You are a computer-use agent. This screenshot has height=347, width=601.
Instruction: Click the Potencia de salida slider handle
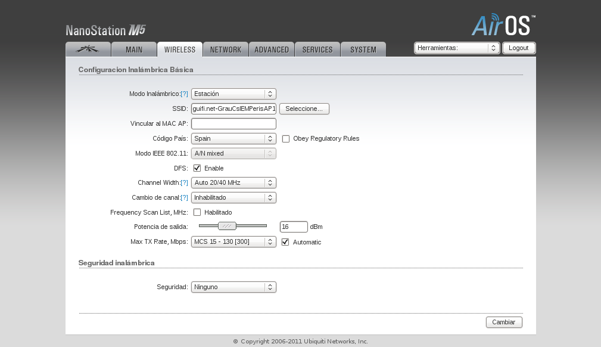227,226
